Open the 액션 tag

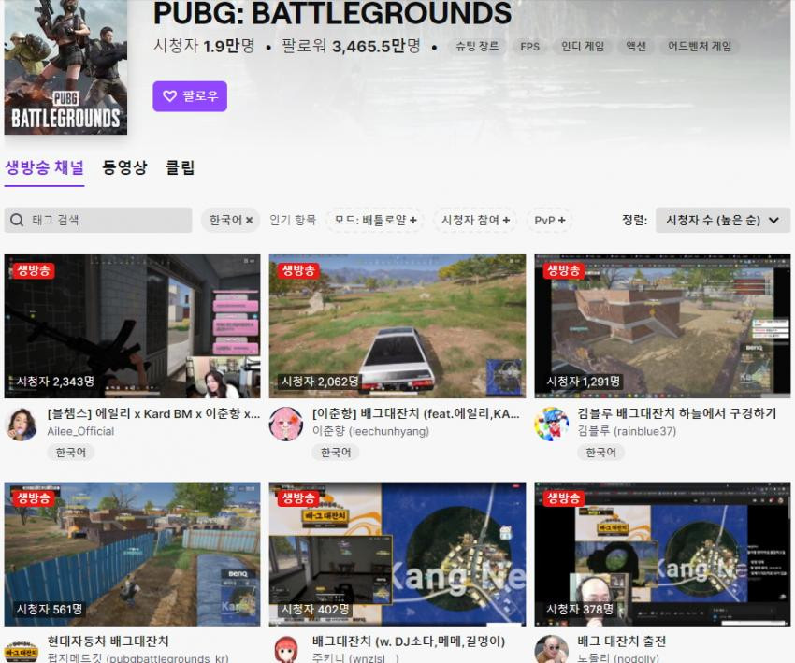(x=636, y=47)
